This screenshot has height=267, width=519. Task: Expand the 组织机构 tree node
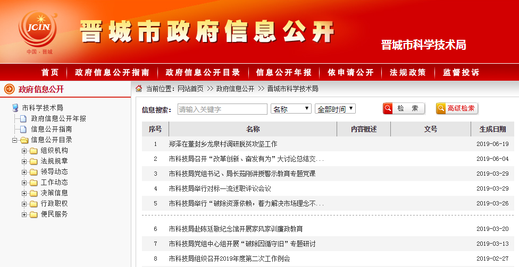point(24,151)
